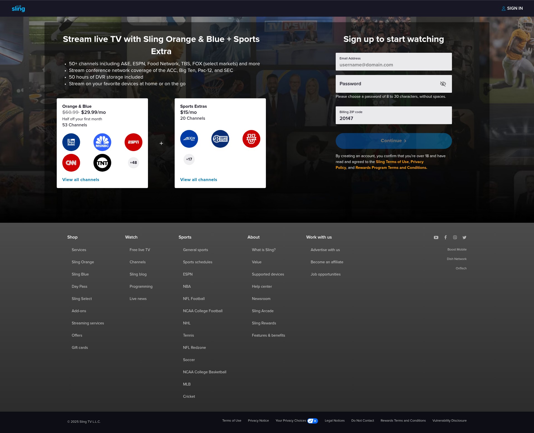Image resolution: width=534 pixels, height=433 pixels.
Task: Open Cricket footer link
Action: click(189, 396)
